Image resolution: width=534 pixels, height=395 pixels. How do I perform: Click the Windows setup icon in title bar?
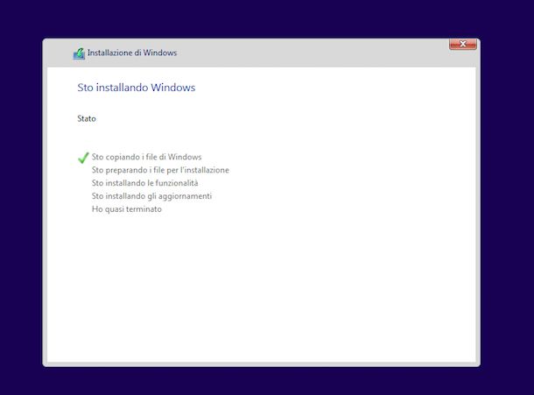(79, 53)
